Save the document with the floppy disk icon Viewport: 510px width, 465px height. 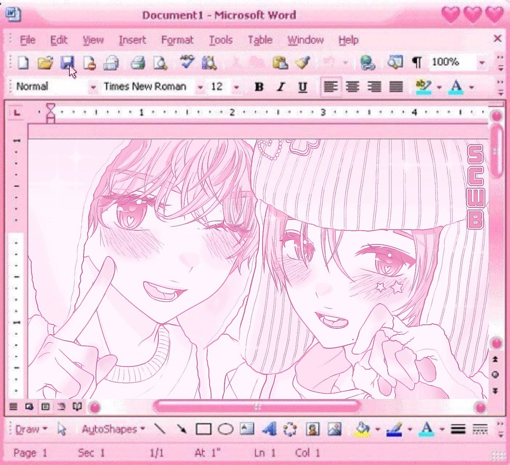pyautogui.click(x=67, y=63)
